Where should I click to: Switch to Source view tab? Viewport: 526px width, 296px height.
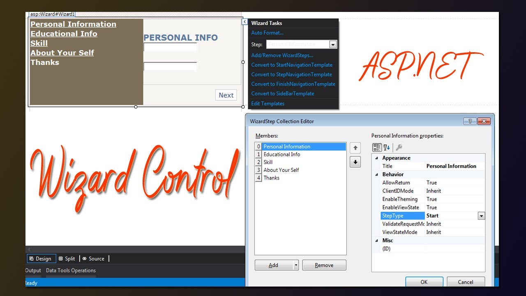tap(93, 259)
